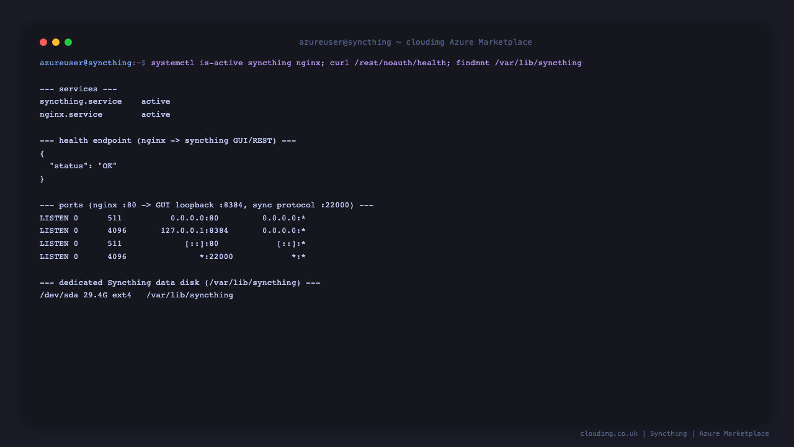Click '511' backlog in the 0.0.0.0:80 row
794x447 pixels.
(x=114, y=218)
